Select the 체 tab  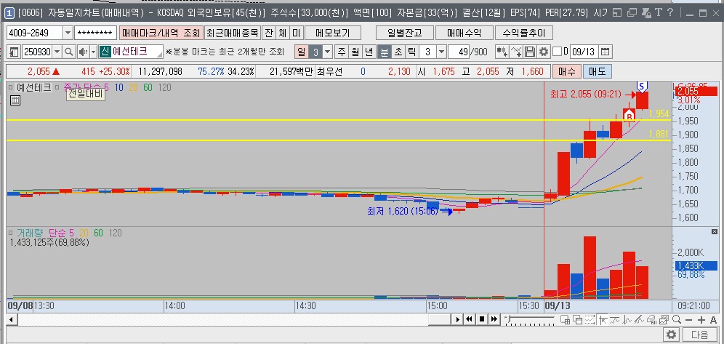point(282,33)
